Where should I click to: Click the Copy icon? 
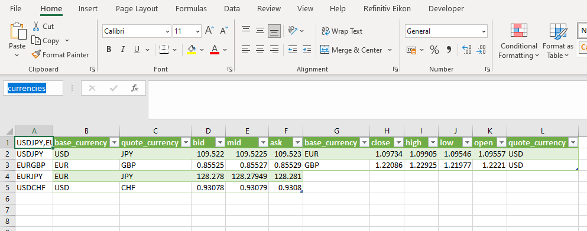coord(36,40)
